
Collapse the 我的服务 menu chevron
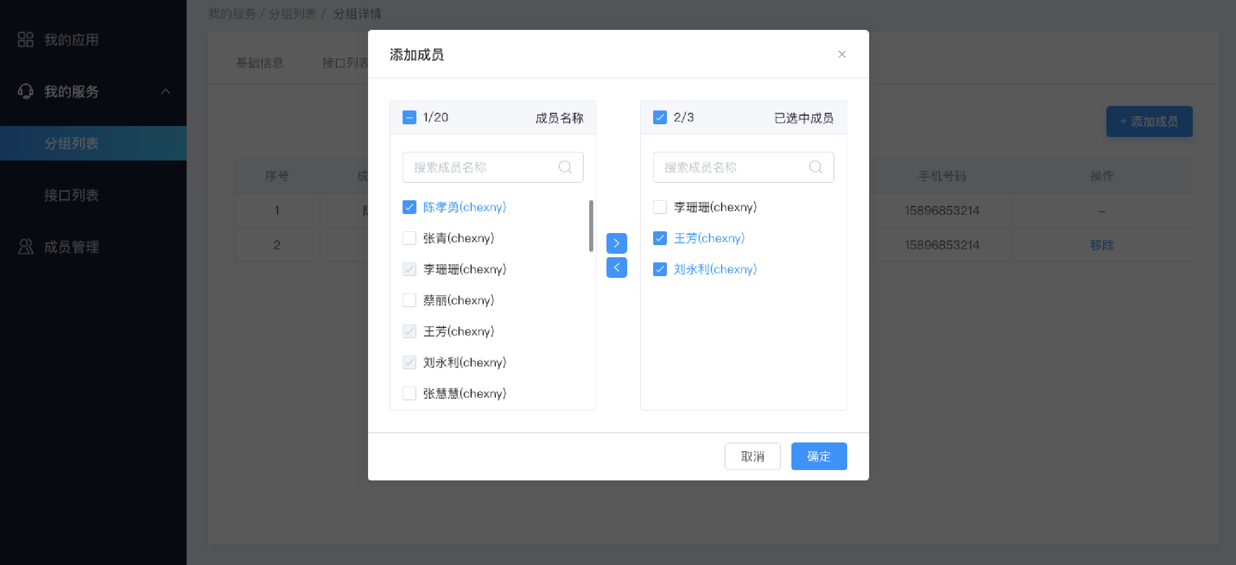[165, 91]
